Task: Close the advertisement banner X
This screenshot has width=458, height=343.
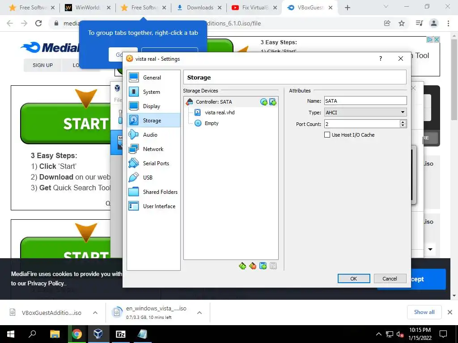Action: click(x=437, y=39)
